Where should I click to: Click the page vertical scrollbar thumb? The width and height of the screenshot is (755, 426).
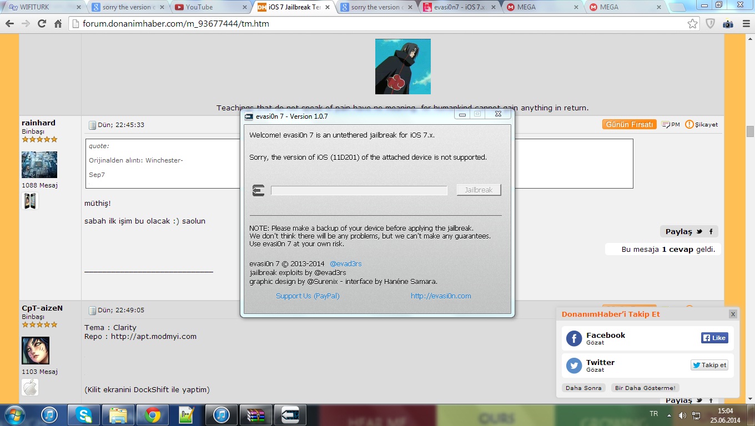(750, 131)
